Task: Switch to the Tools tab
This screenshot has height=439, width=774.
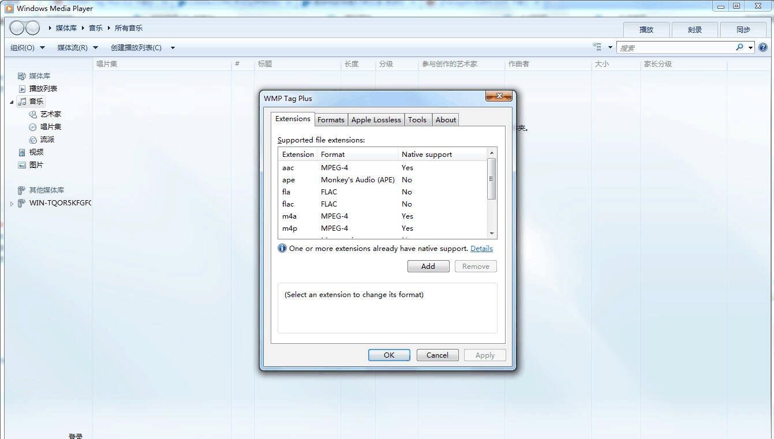Action: [417, 120]
